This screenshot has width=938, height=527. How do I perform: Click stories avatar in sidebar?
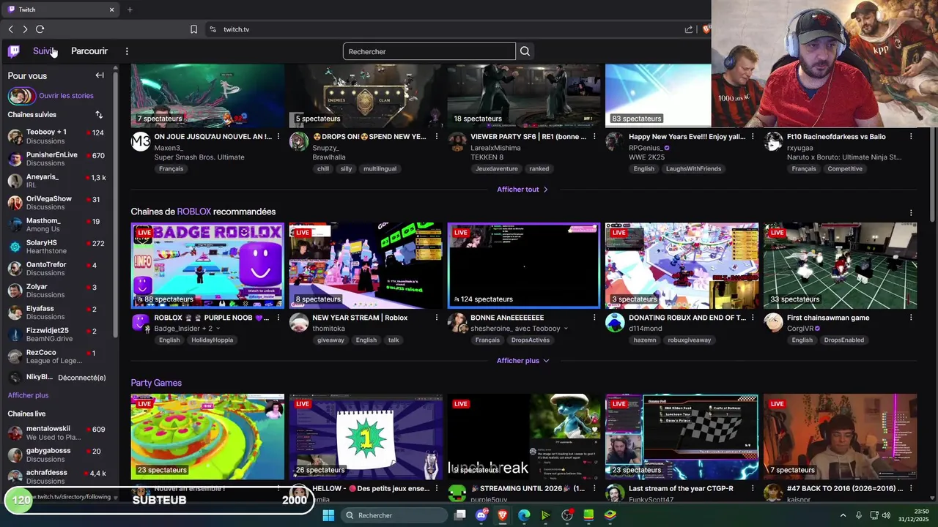click(21, 96)
